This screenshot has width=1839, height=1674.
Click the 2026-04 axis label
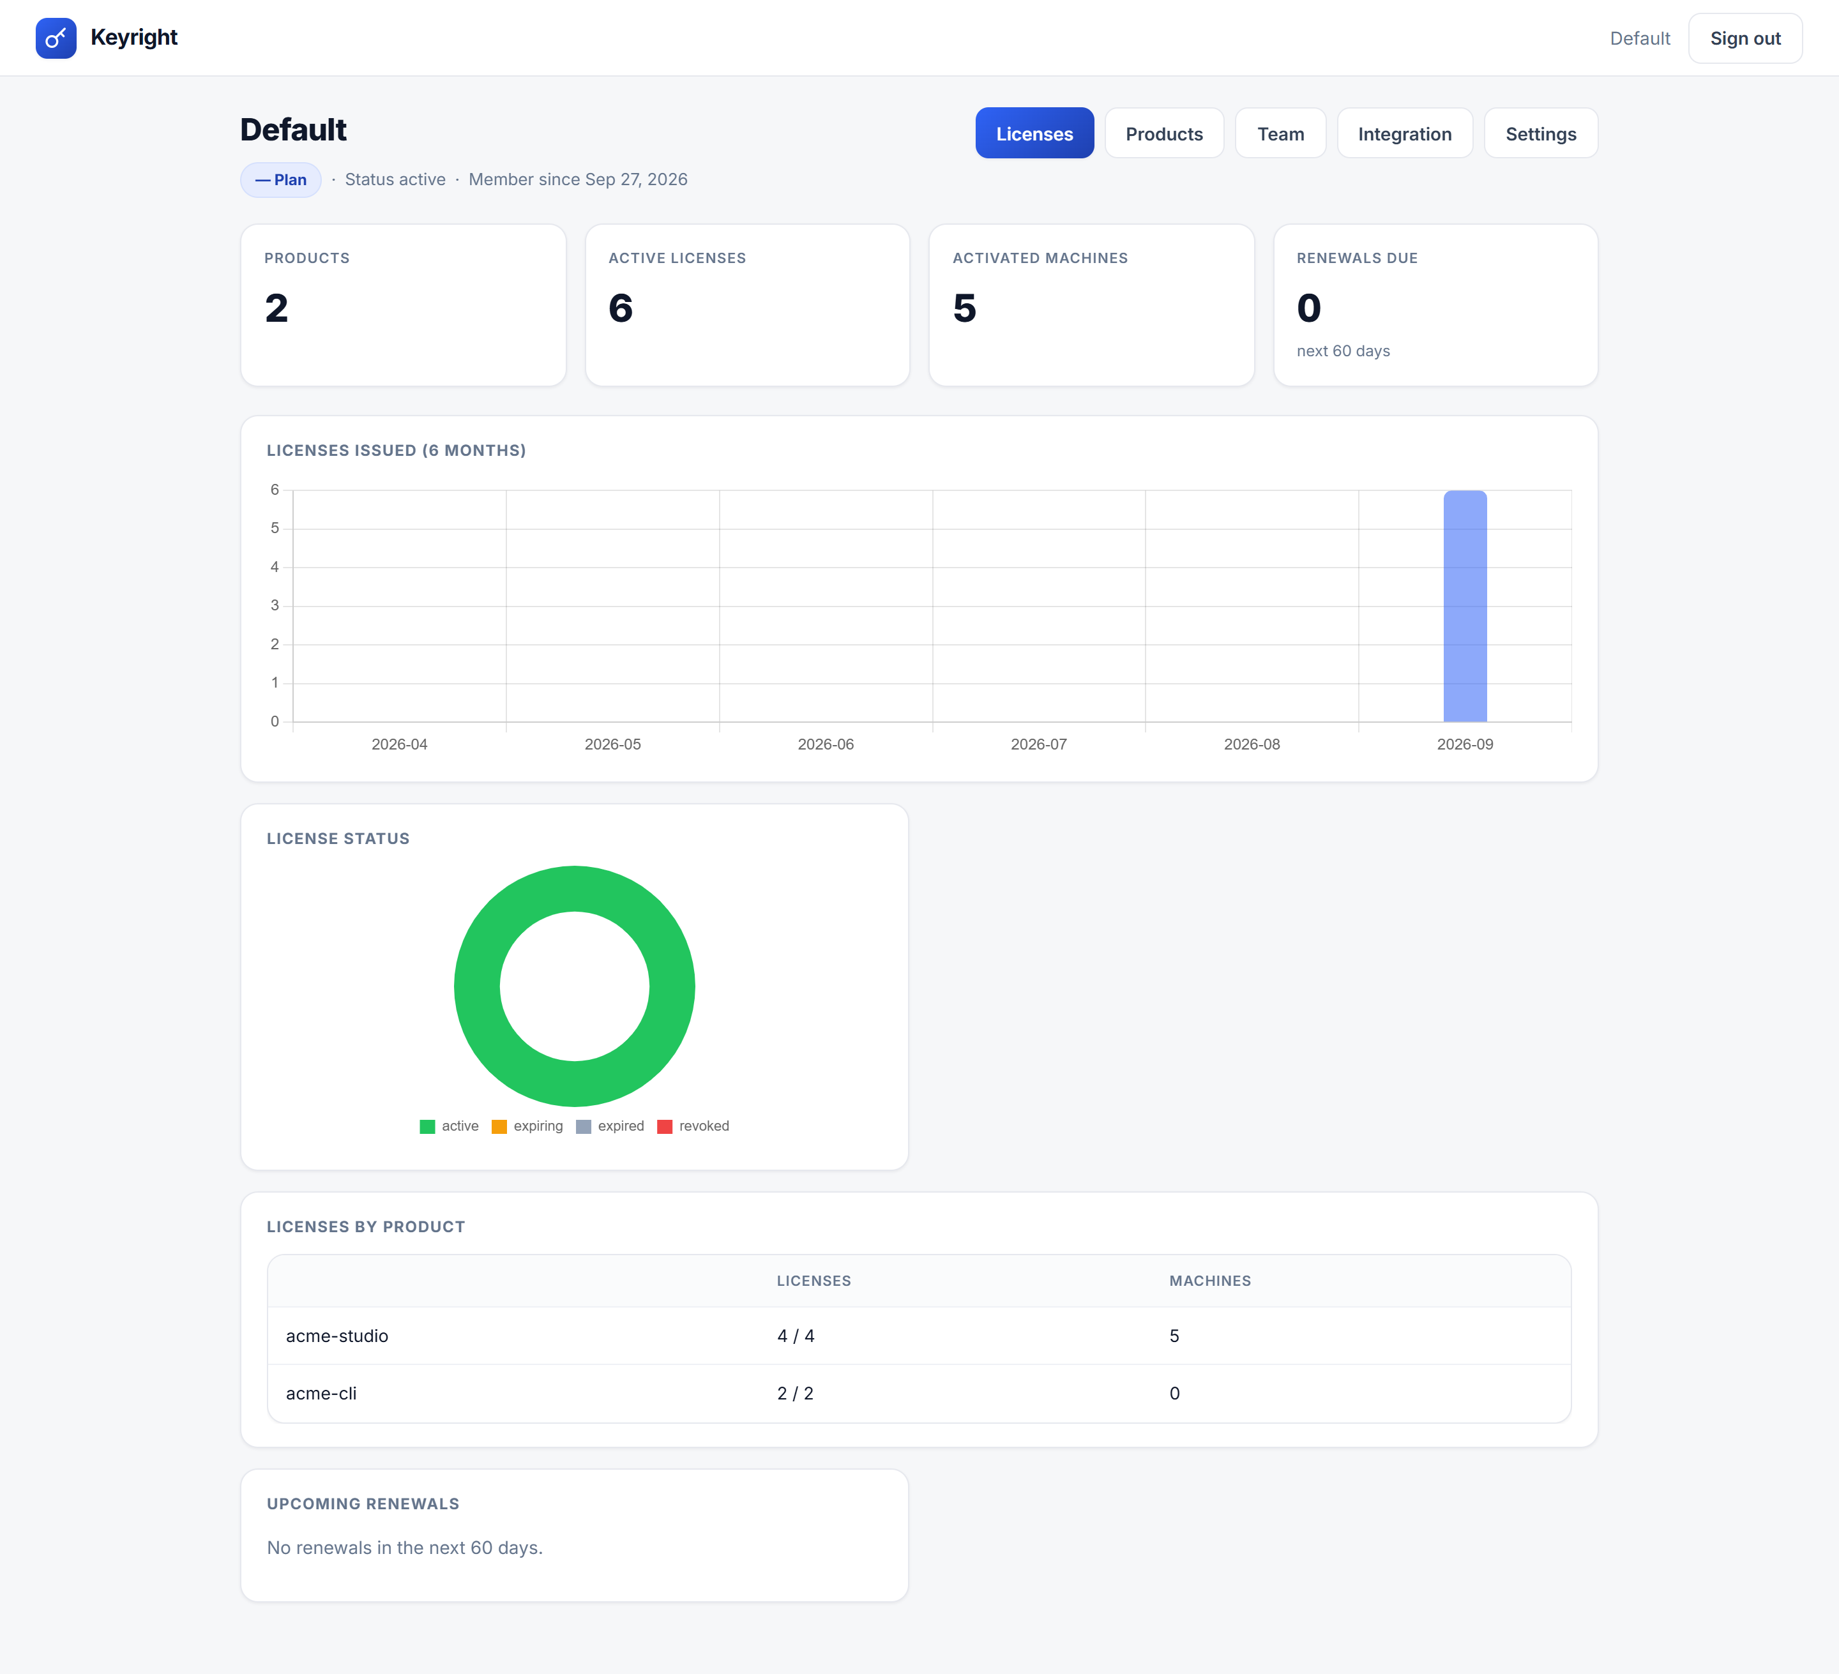coord(400,744)
